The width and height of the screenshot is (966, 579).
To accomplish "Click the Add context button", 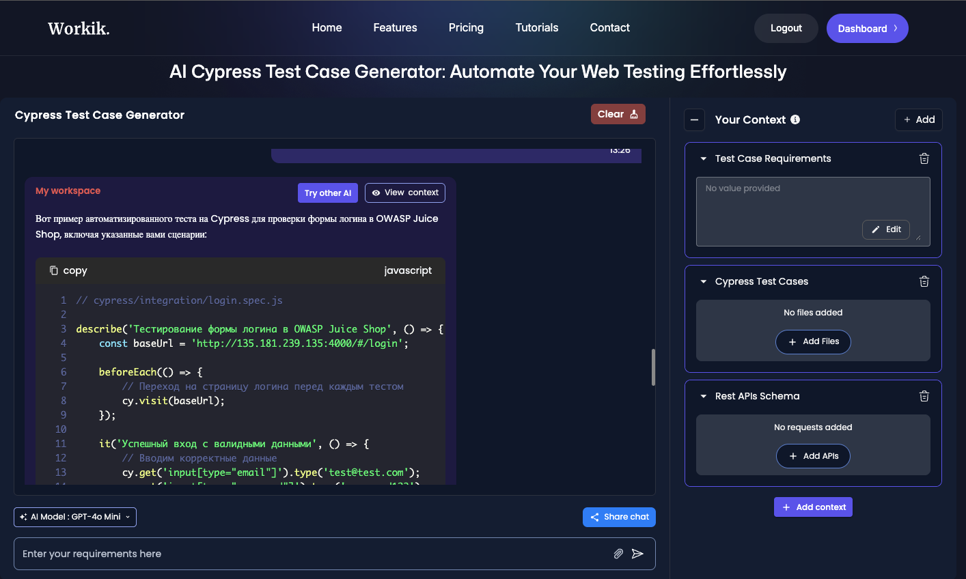I will click(x=813, y=507).
